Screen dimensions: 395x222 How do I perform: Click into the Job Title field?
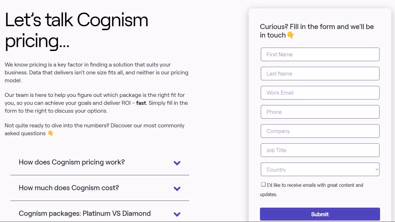coord(320,150)
